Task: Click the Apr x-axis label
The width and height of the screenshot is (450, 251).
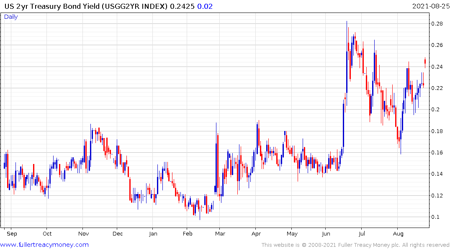Action: [256, 234]
